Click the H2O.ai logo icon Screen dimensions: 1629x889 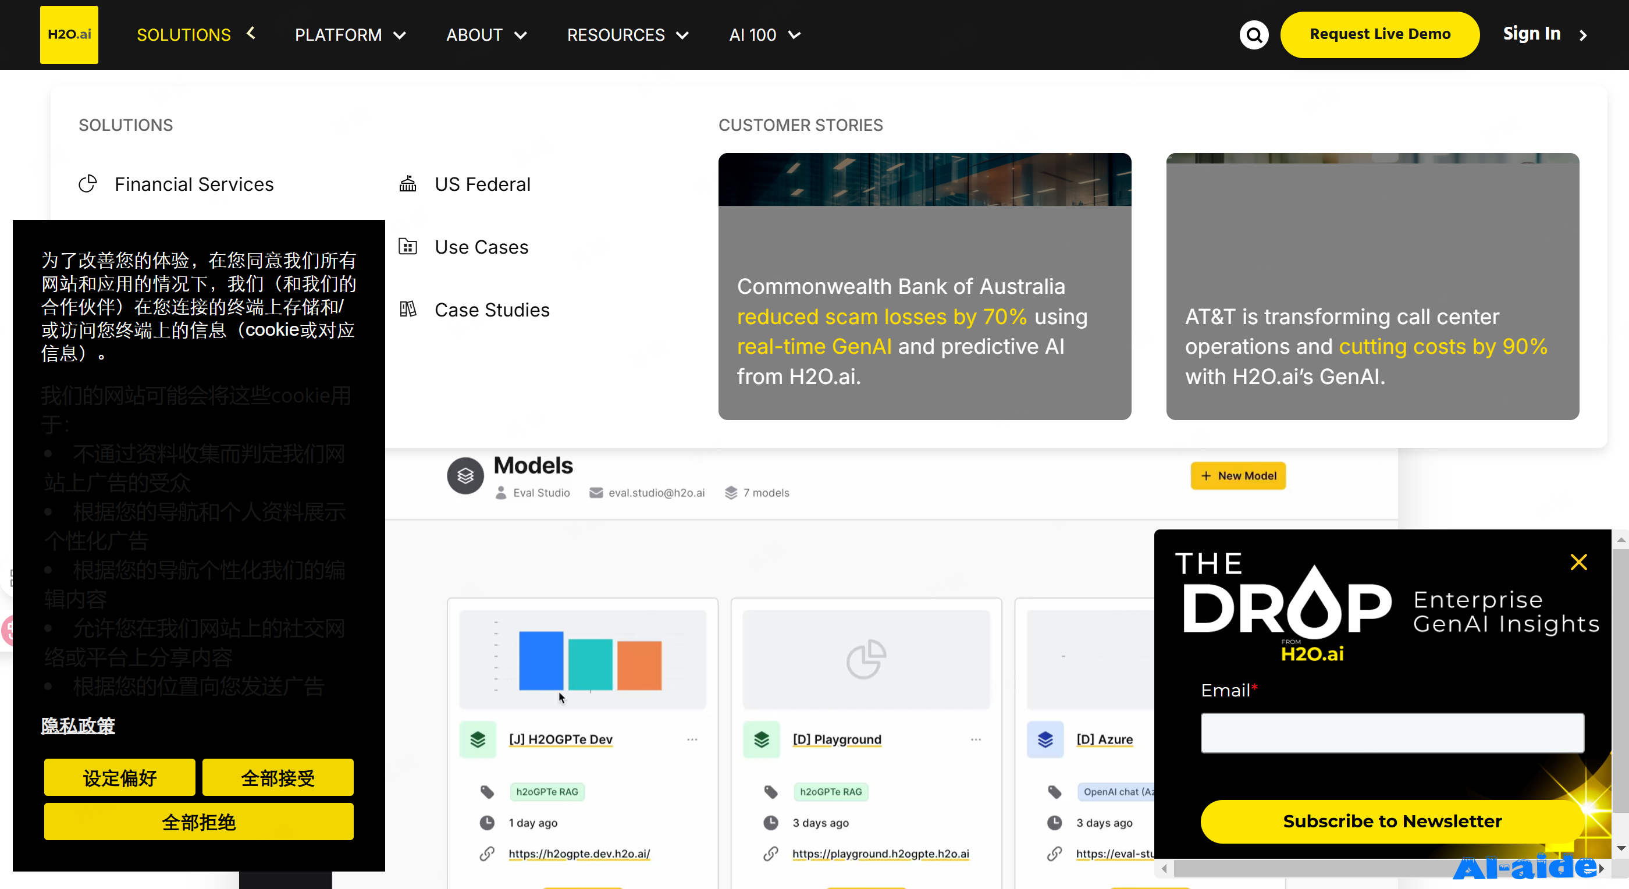point(69,34)
